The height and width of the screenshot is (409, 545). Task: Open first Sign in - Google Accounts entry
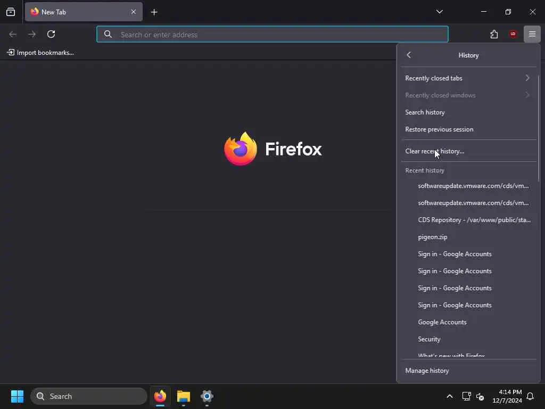[x=468, y=254]
